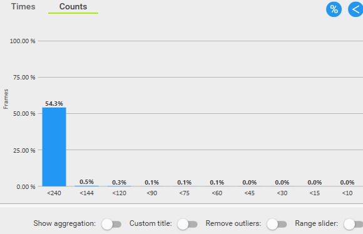Select the <90 axis label
The height and width of the screenshot is (234, 363).
click(x=152, y=193)
